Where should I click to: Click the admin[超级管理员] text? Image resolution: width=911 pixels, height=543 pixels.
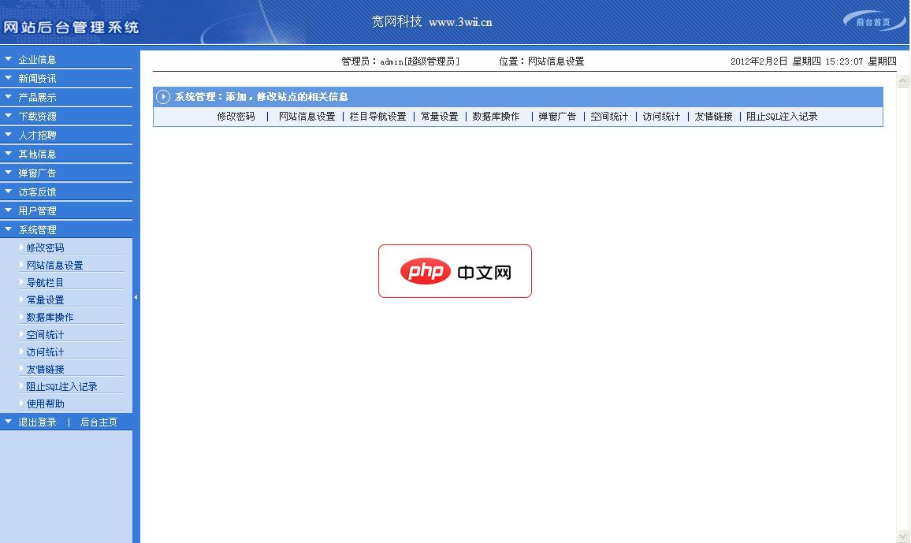click(x=419, y=61)
